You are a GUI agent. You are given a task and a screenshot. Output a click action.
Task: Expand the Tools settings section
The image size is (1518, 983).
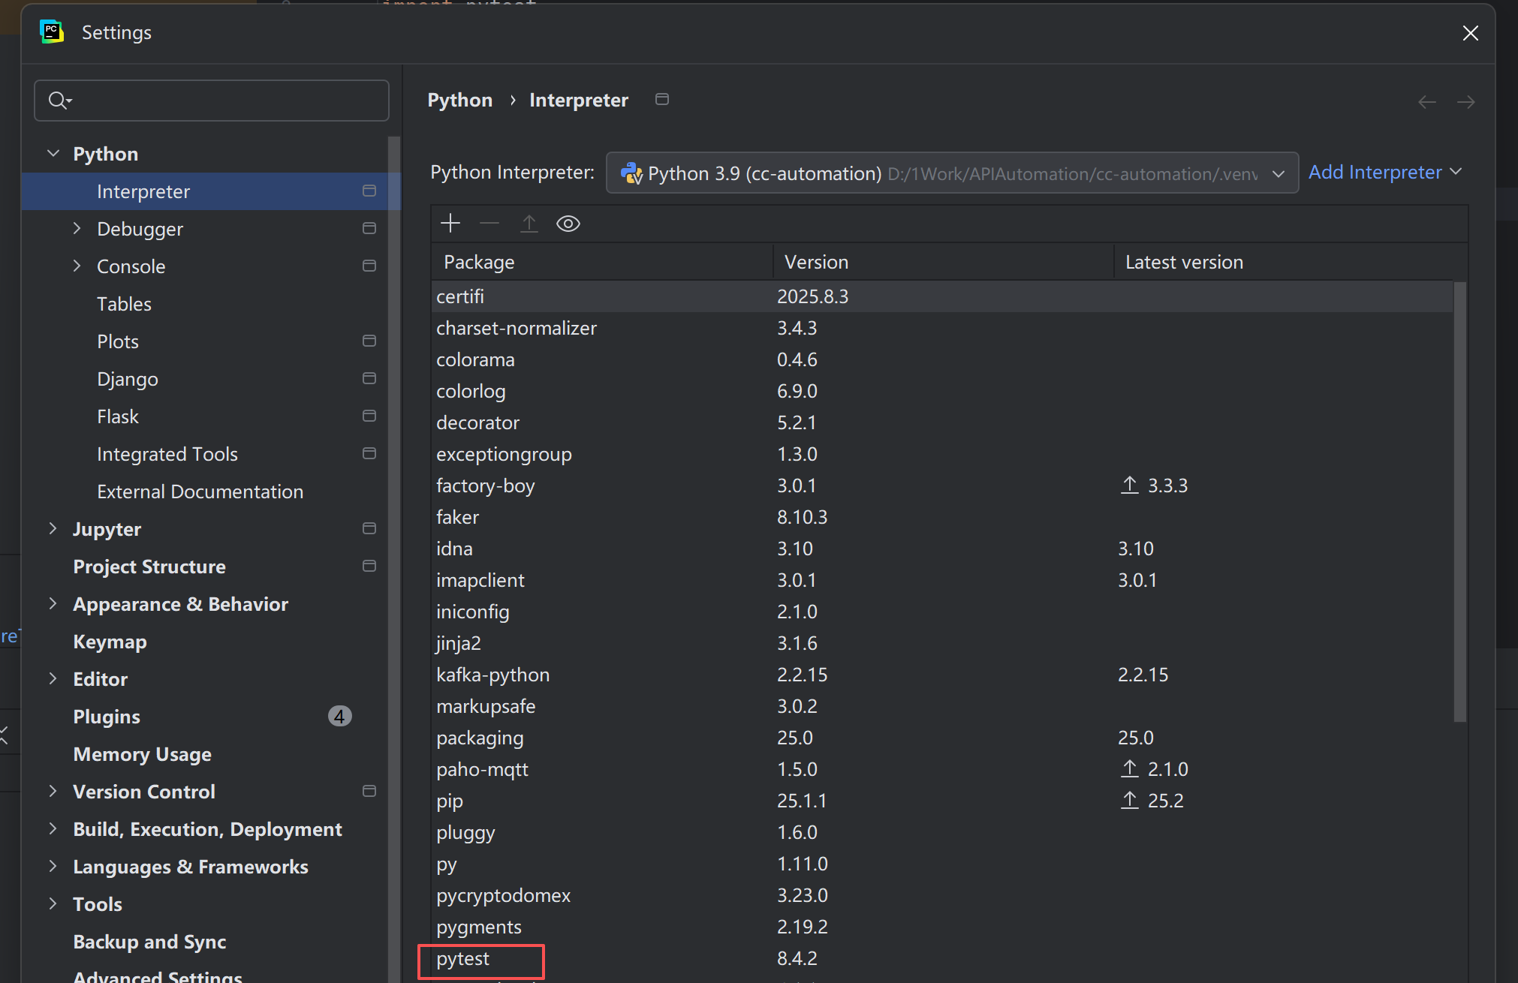click(x=53, y=903)
